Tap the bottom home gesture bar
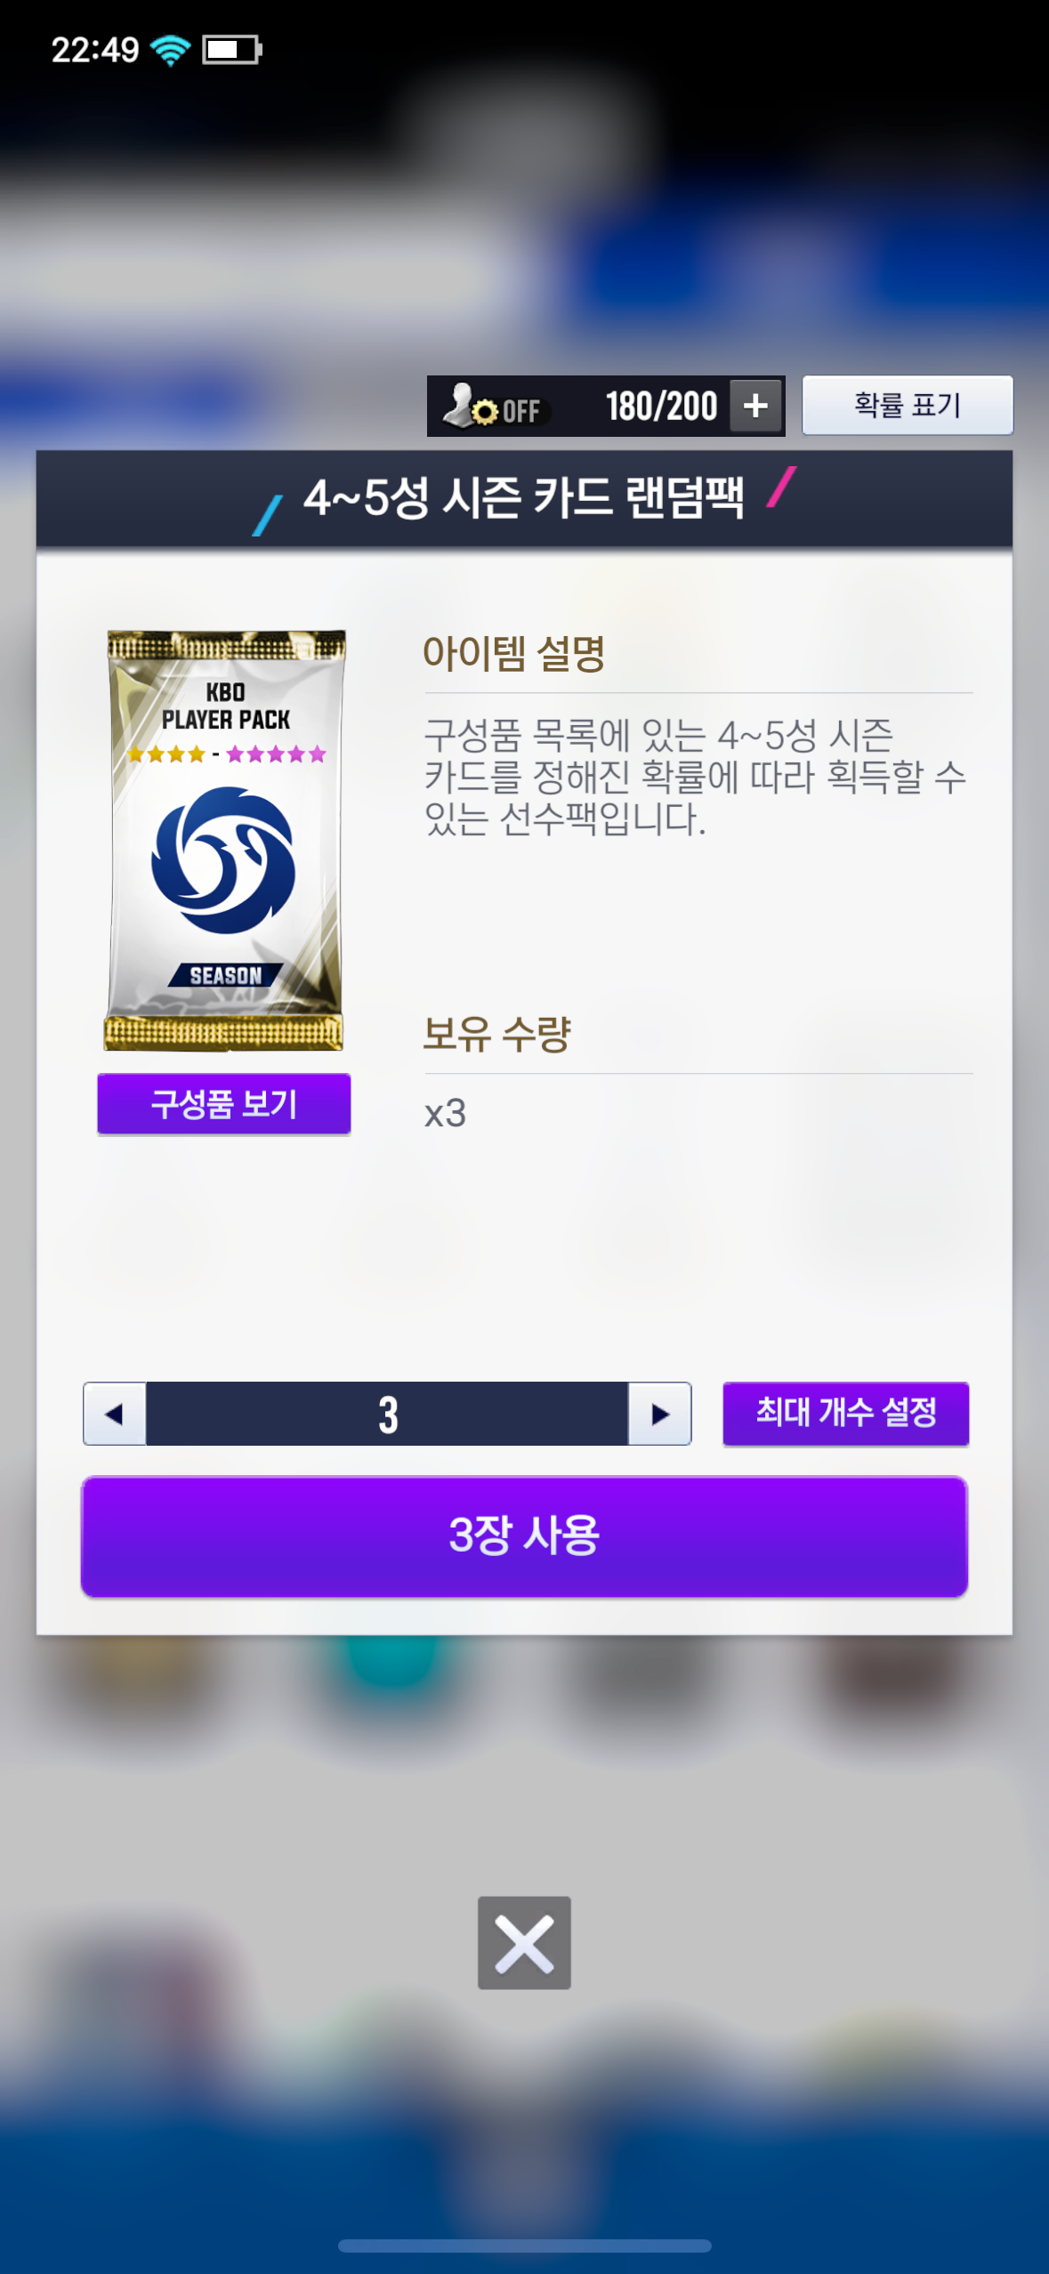The width and height of the screenshot is (1049, 2274). [x=524, y=2246]
